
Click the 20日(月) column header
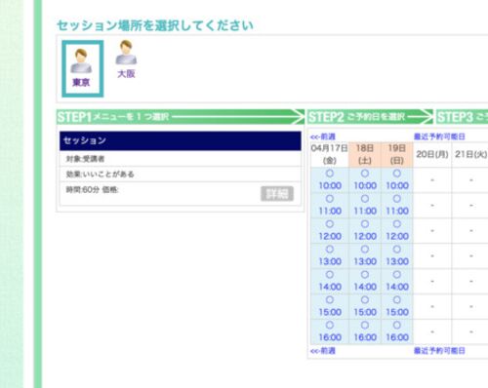click(x=432, y=154)
